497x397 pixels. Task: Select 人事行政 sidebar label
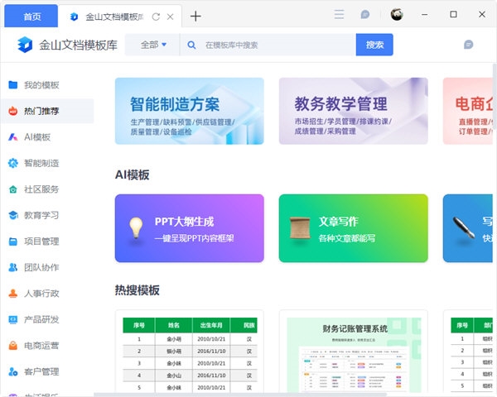point(41,294)
